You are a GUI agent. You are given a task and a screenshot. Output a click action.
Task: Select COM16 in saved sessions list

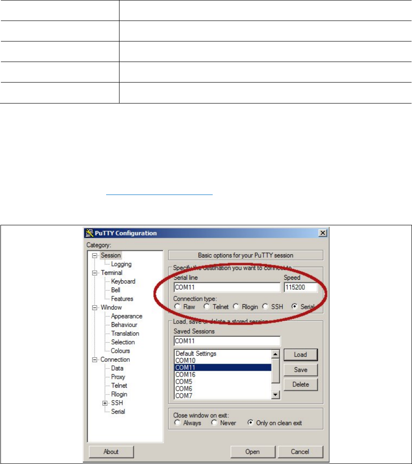(x=223, y=375)
